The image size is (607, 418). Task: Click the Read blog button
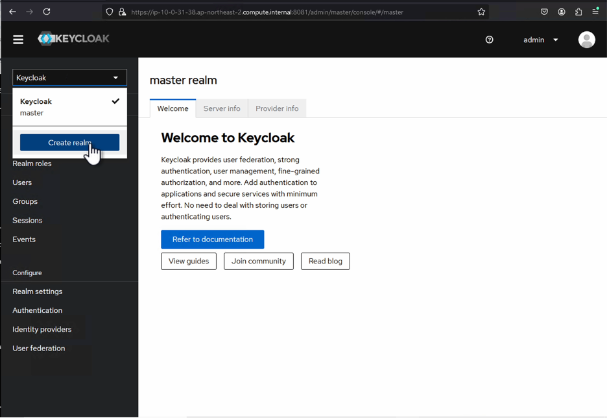pyautogui.click(x=325, y=261)
